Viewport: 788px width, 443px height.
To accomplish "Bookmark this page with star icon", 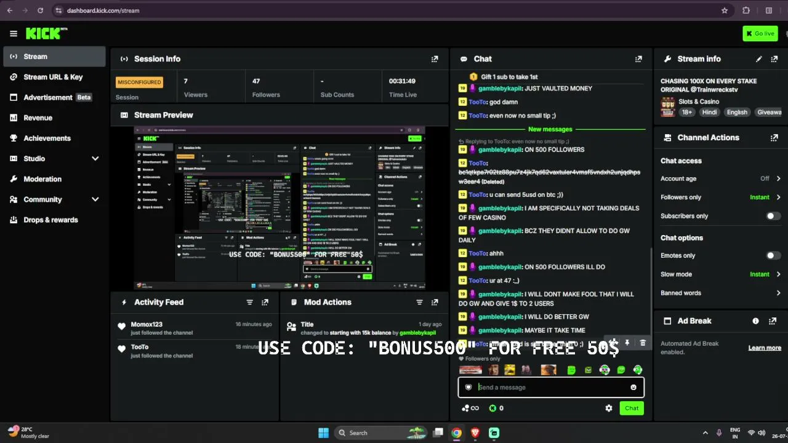I will [x=725, y=10].
